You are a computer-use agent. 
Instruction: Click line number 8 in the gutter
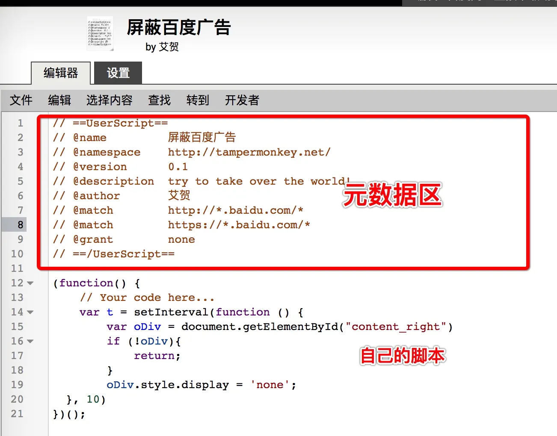coord(20,225)
